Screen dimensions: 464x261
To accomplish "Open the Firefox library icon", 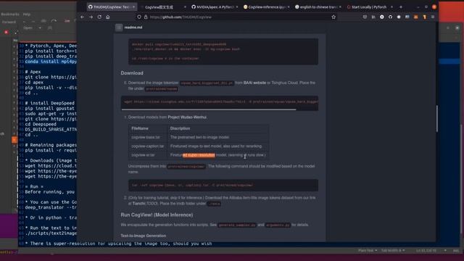I will pos(373,17).
